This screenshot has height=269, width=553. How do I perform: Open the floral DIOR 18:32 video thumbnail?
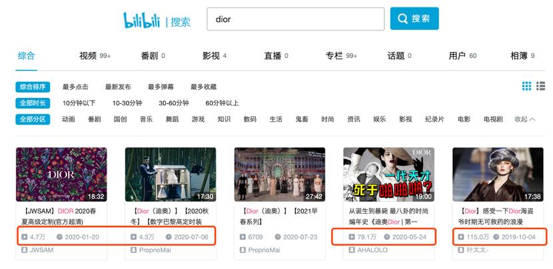(61, 174)
